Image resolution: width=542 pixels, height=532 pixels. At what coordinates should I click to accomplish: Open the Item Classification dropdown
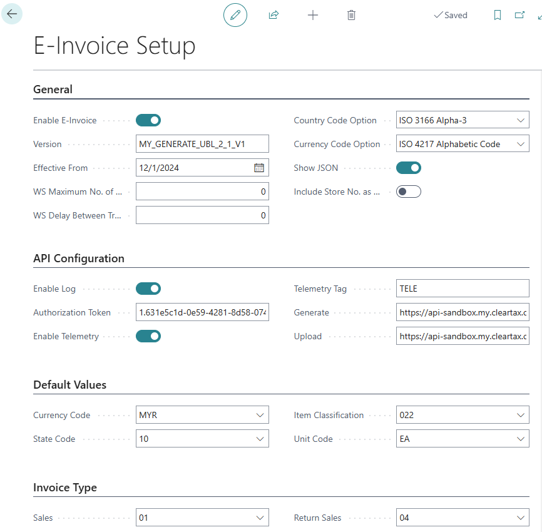521,415
